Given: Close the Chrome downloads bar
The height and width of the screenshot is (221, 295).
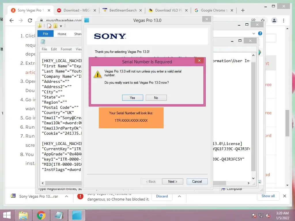Looking at the screenshot, I should 285,196.
